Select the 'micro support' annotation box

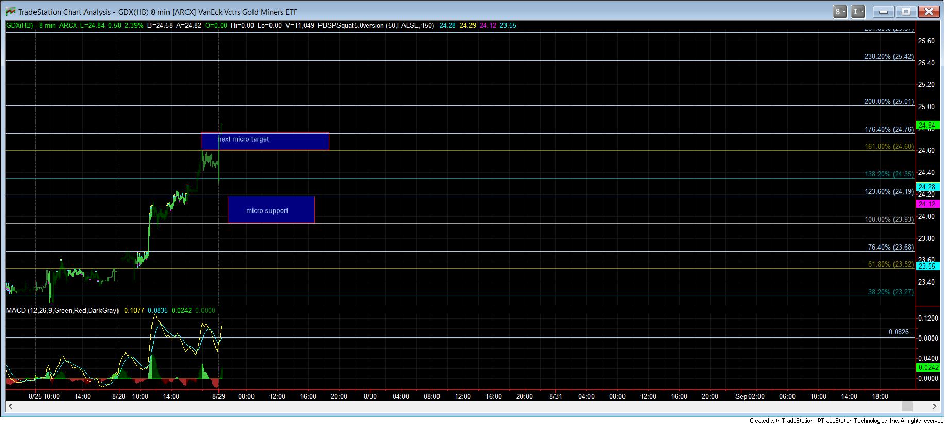(x=271, y=209)
